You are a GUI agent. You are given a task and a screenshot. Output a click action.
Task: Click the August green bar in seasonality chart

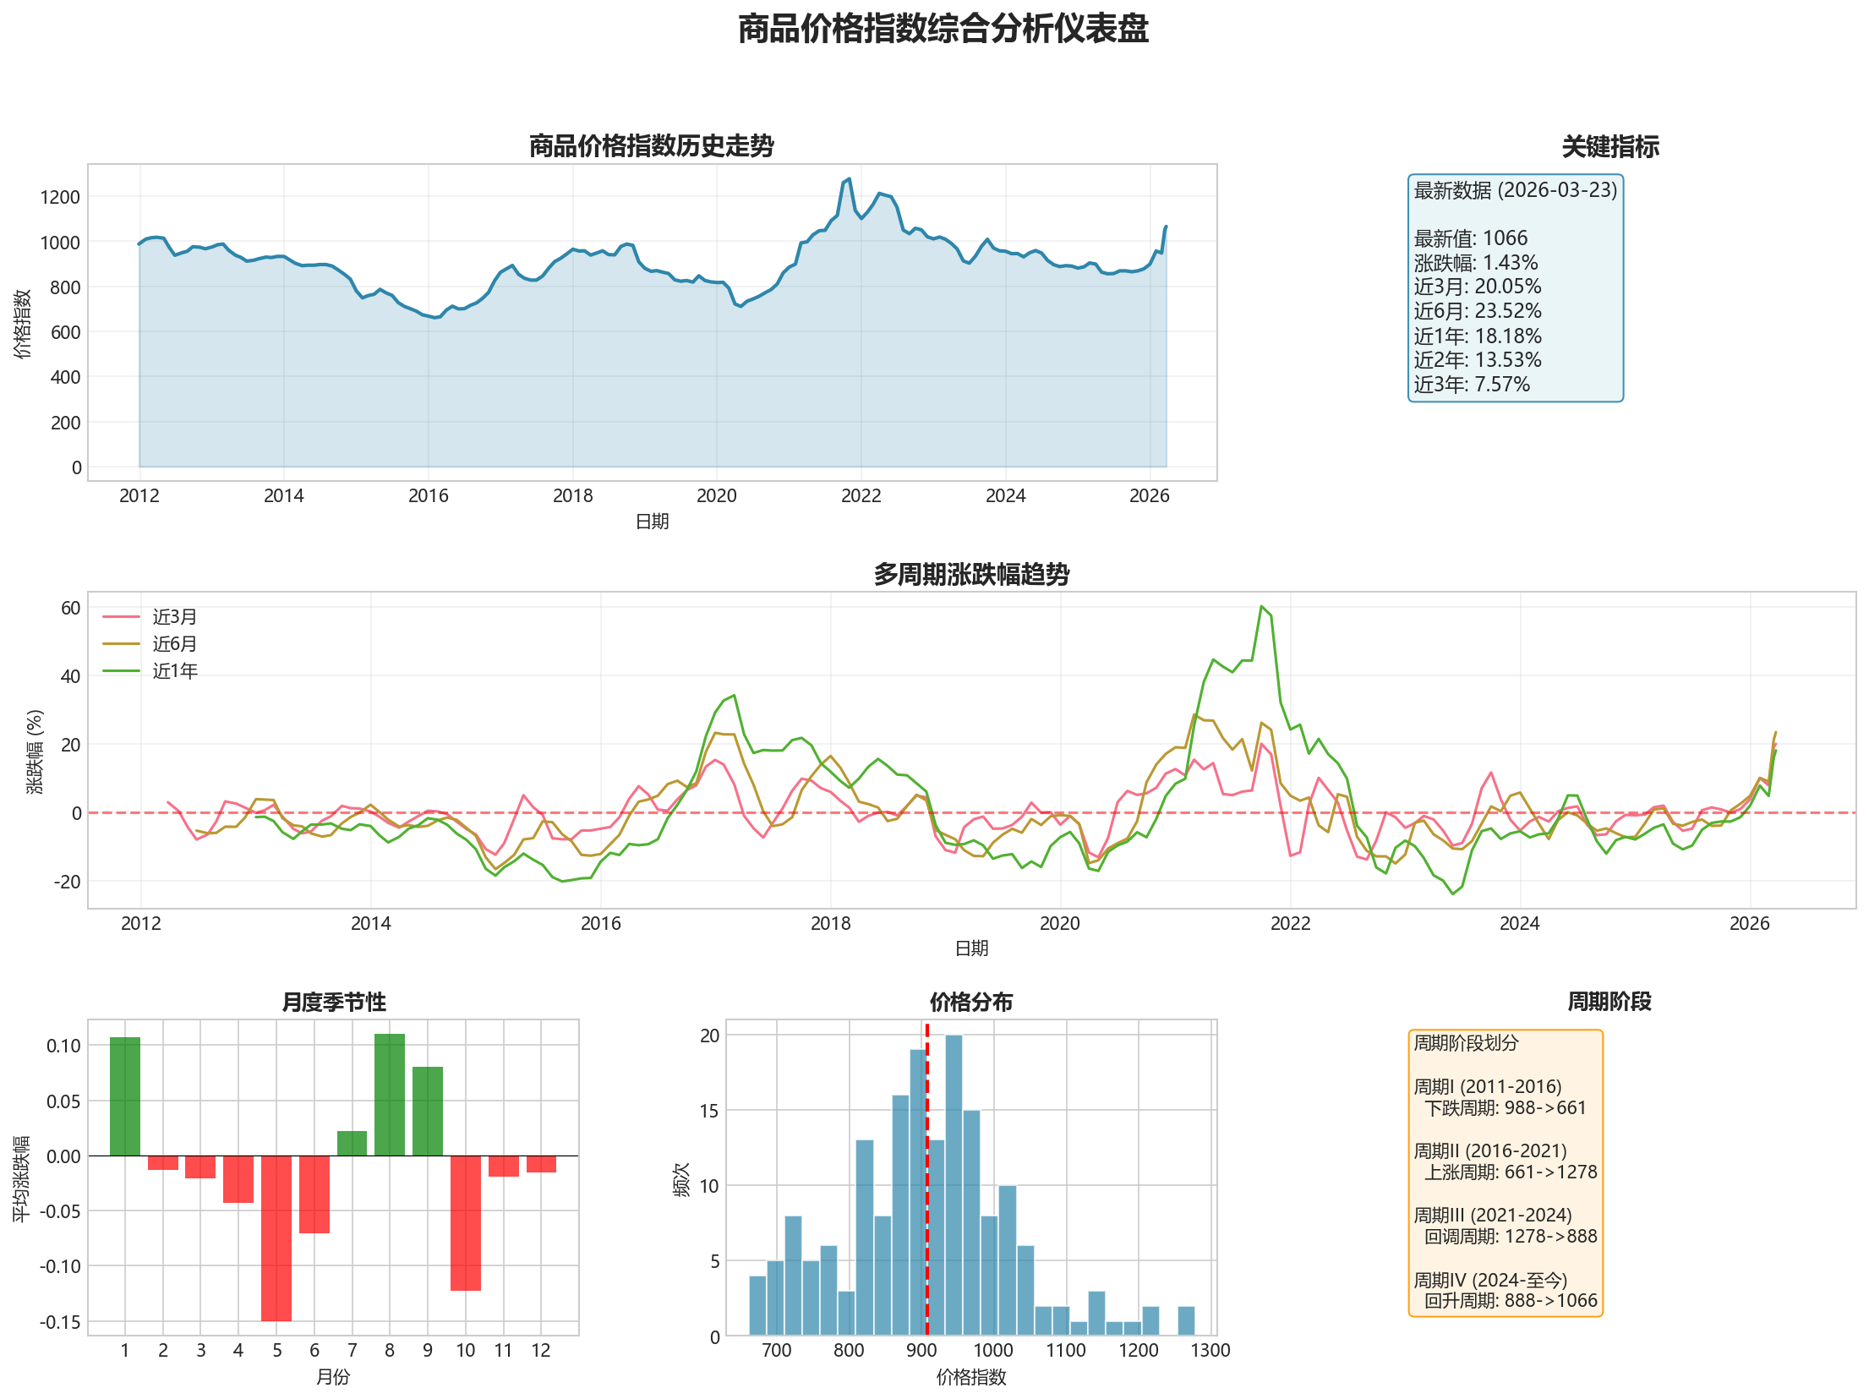tap(390, 1094)
